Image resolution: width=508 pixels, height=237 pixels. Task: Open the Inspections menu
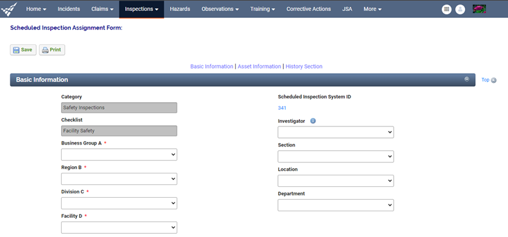click(141, 9)
